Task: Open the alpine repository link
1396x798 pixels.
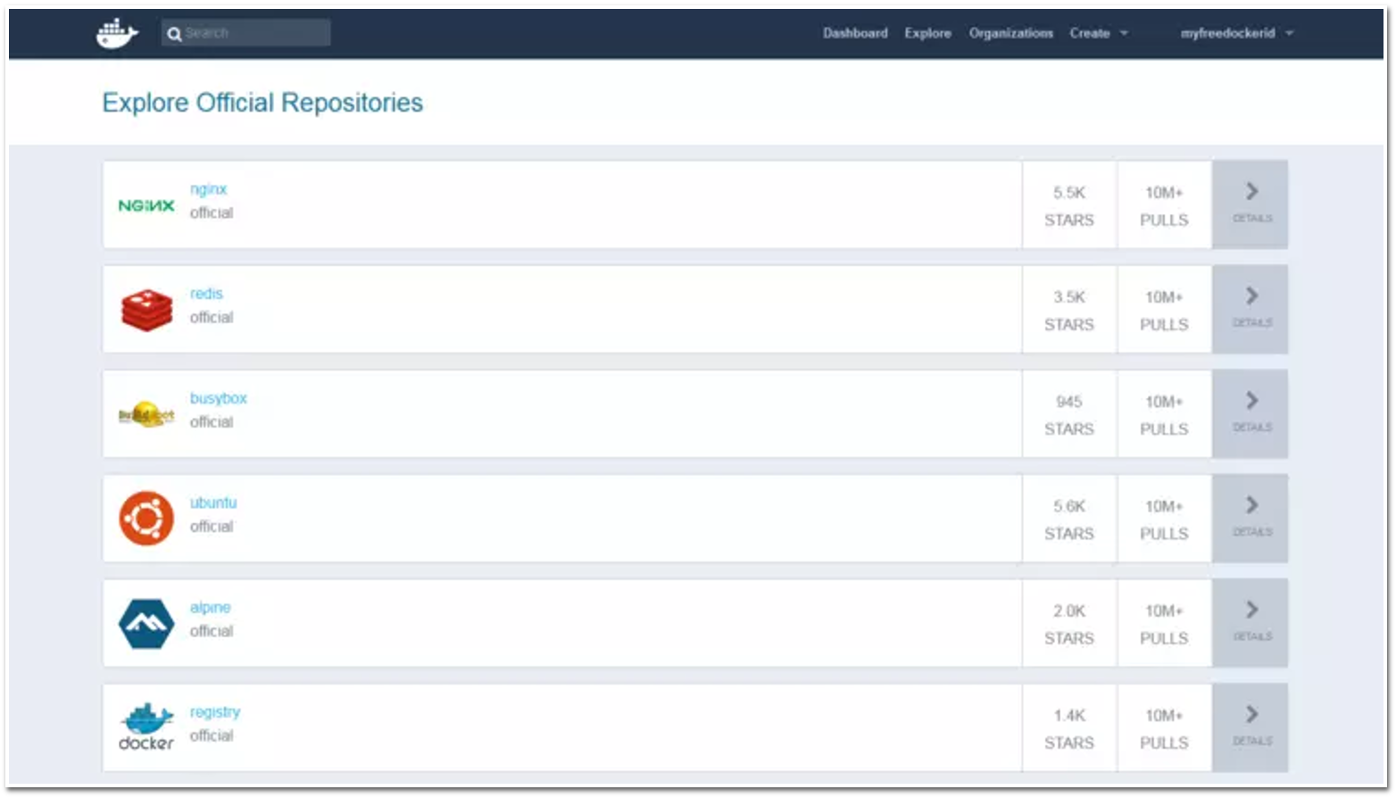Action: [x=210, y=607]
